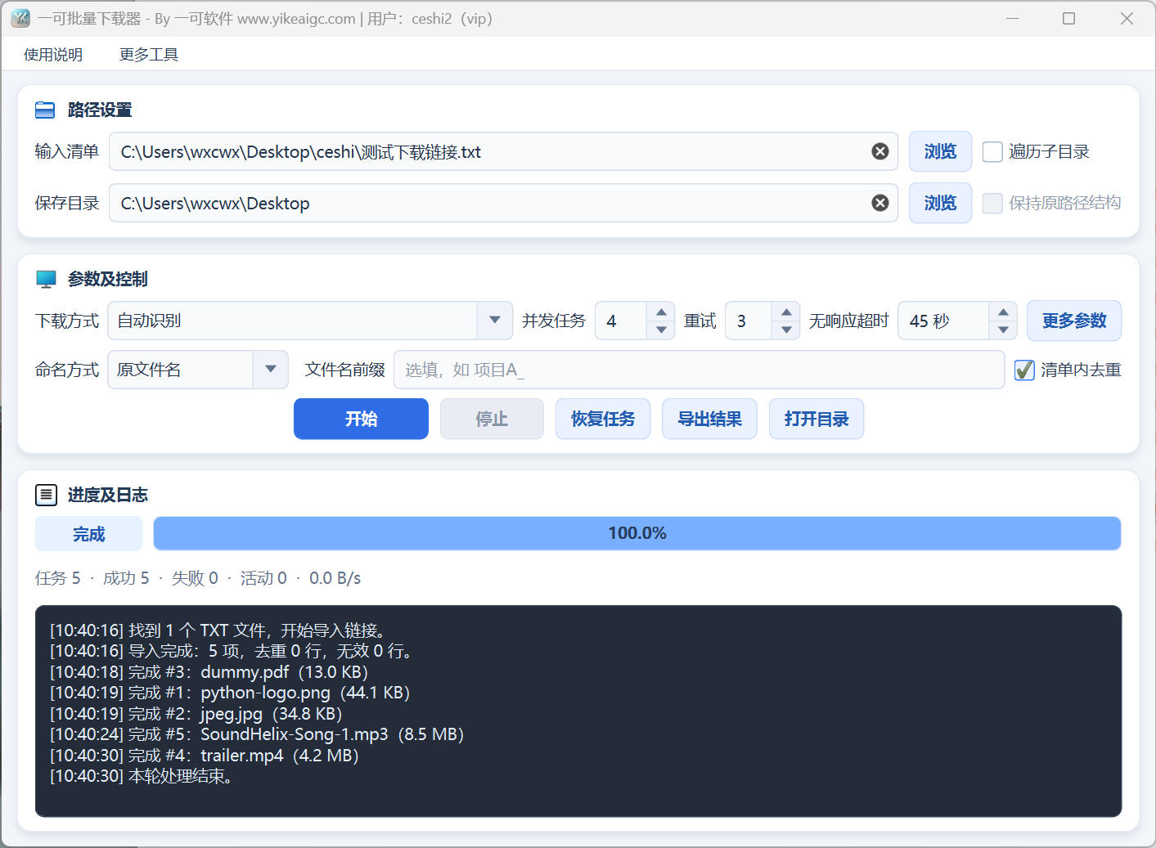Screen dimensions: 1156x848
Task: Click the app logo icon in title bar
Action: coord(20,18)
